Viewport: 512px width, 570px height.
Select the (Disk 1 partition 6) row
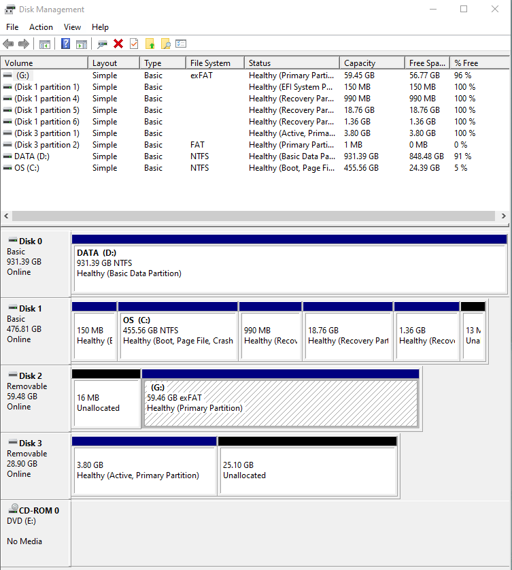(254, 122)
